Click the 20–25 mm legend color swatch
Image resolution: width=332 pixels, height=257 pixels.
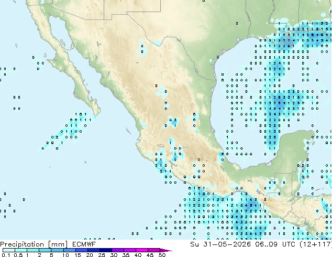coord(93,250)
